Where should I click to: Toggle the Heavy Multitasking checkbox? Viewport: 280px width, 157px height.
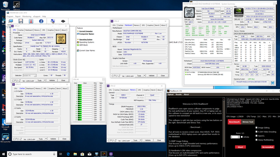click(x=256, y=140)
